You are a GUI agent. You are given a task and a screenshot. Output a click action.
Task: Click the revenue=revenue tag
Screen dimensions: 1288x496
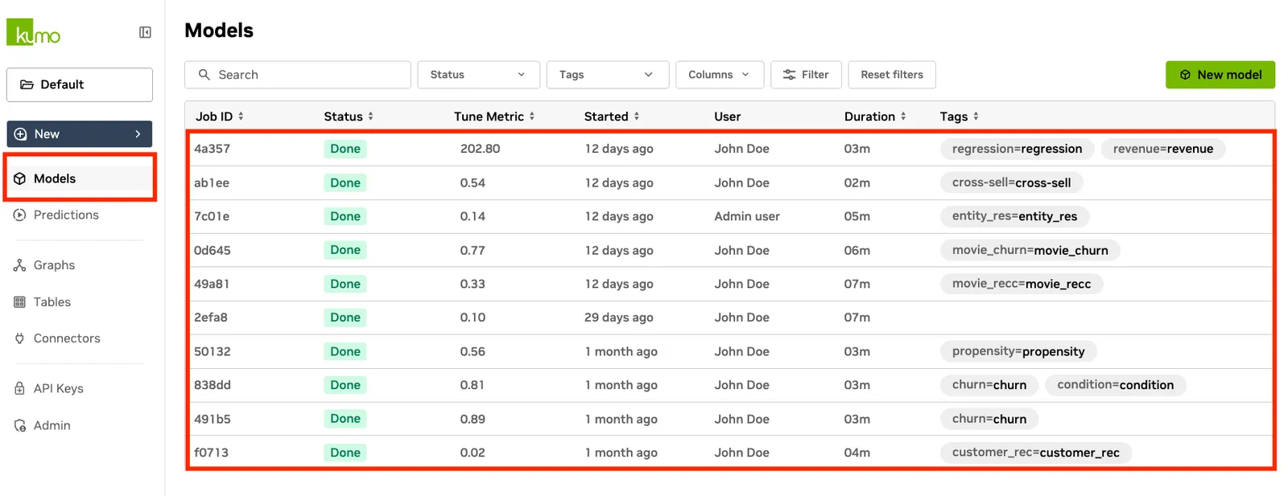pos(1163,149)
